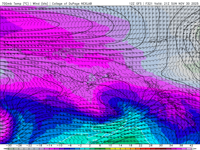Click the "F321 Valid: 21Z SUN NOV 30 2025" text
The width and height of the screenshot is (200, 150).
(172, 3)
